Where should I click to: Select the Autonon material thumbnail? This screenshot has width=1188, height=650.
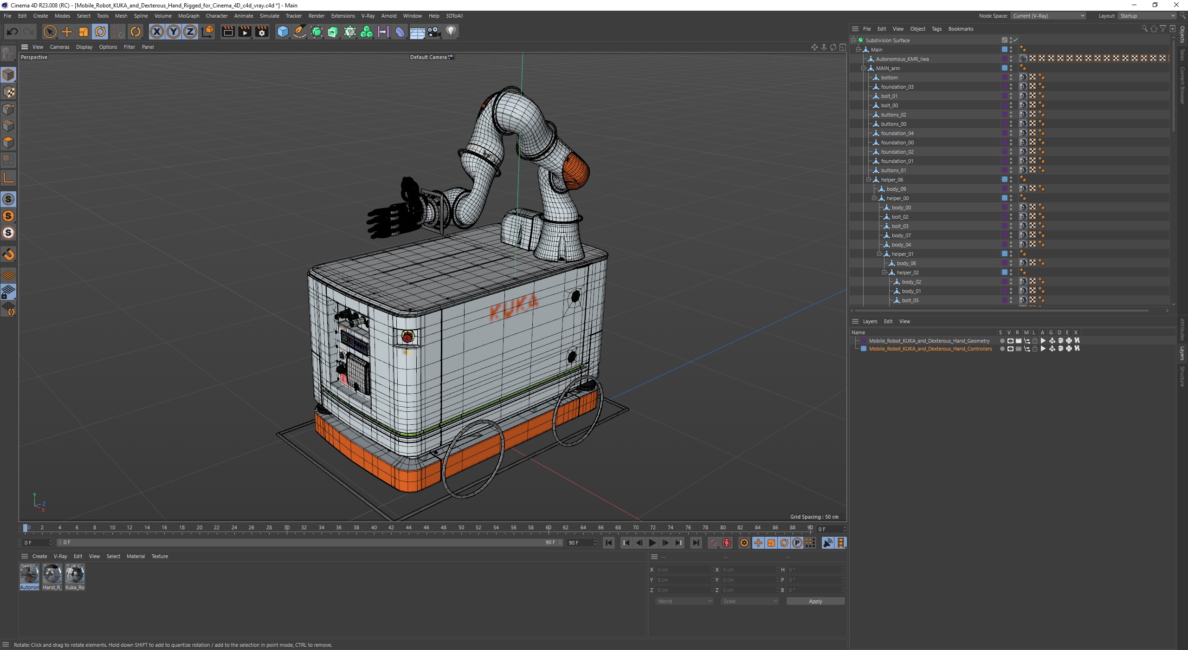tap(29, 577)
